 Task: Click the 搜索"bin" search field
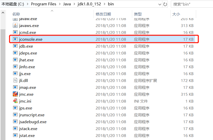tap(192, 4)
